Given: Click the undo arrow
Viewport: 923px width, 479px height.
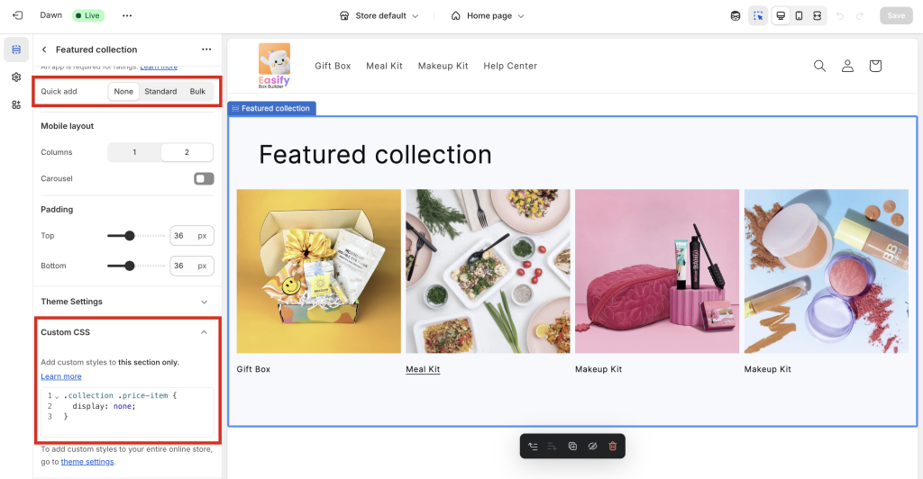Looking at the screenshot, I should click(840, 16).
